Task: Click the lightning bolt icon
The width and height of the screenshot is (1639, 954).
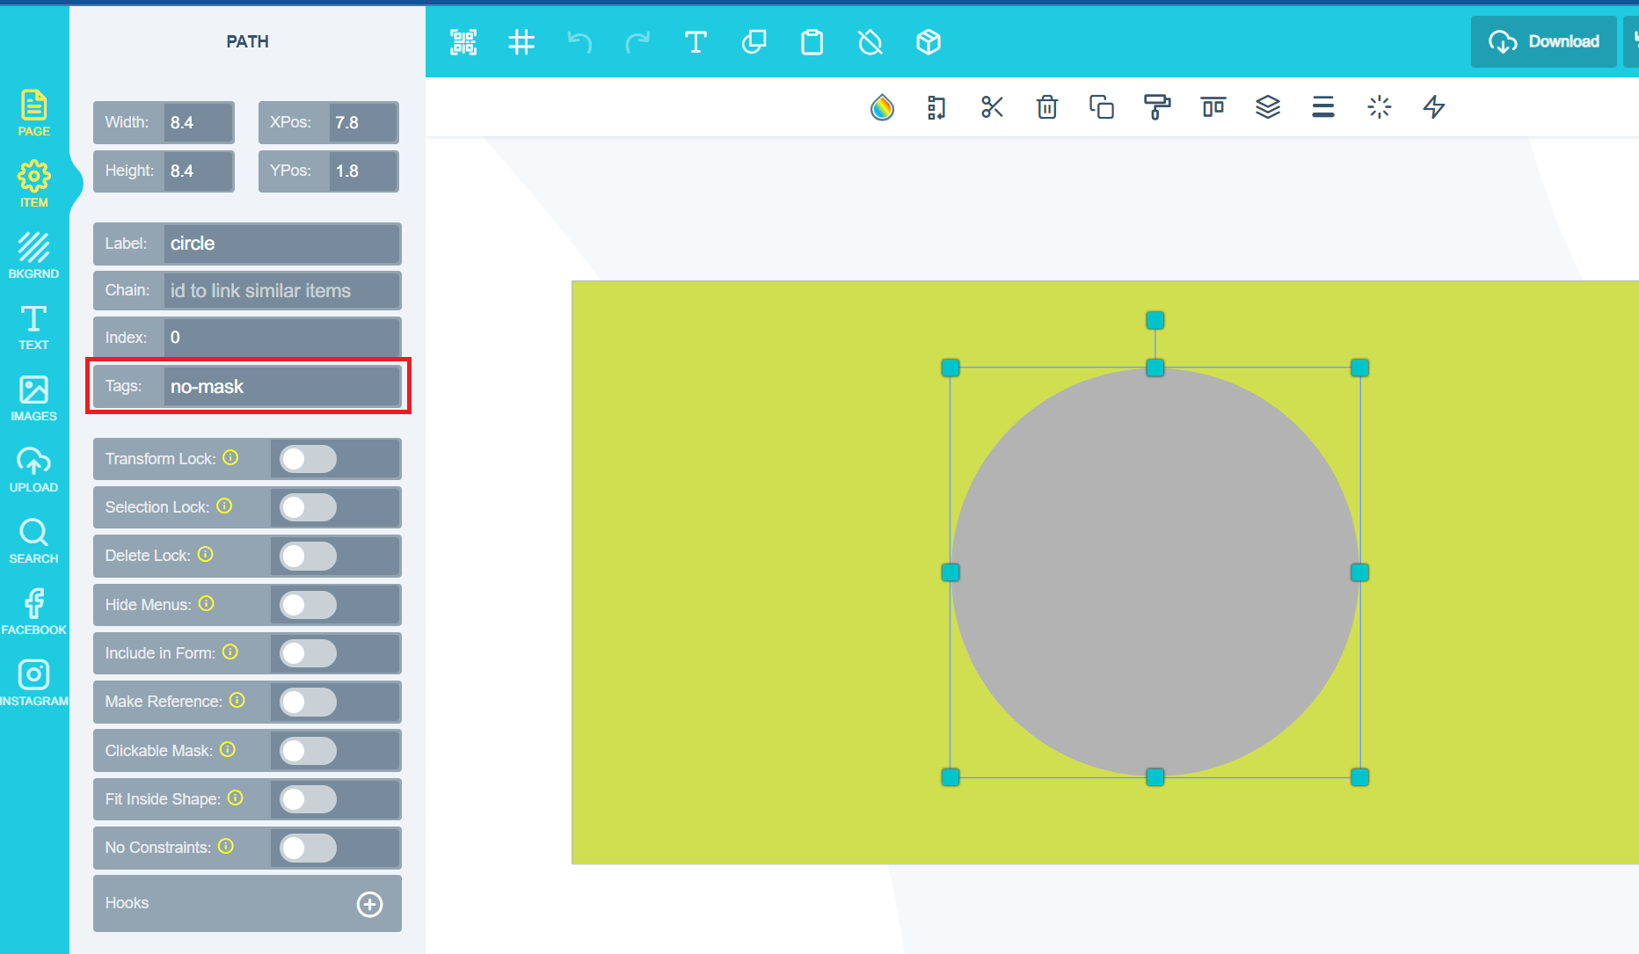Action: point(1434,107)
